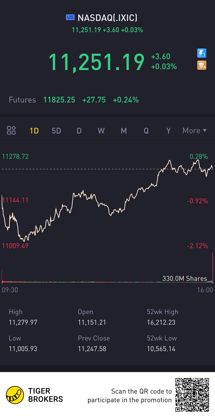Expand the More timeframe dropdown

194,131
